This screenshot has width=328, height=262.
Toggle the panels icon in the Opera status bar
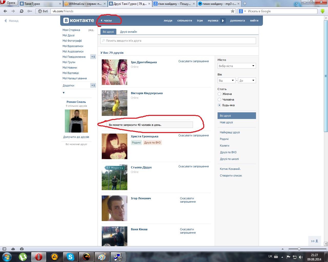[x=4, y=249]
